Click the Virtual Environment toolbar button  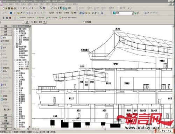point(68,17)
